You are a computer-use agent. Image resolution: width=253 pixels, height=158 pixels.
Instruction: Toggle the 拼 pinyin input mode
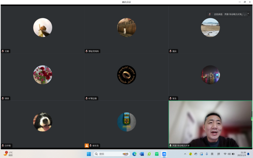click(219, 154)
